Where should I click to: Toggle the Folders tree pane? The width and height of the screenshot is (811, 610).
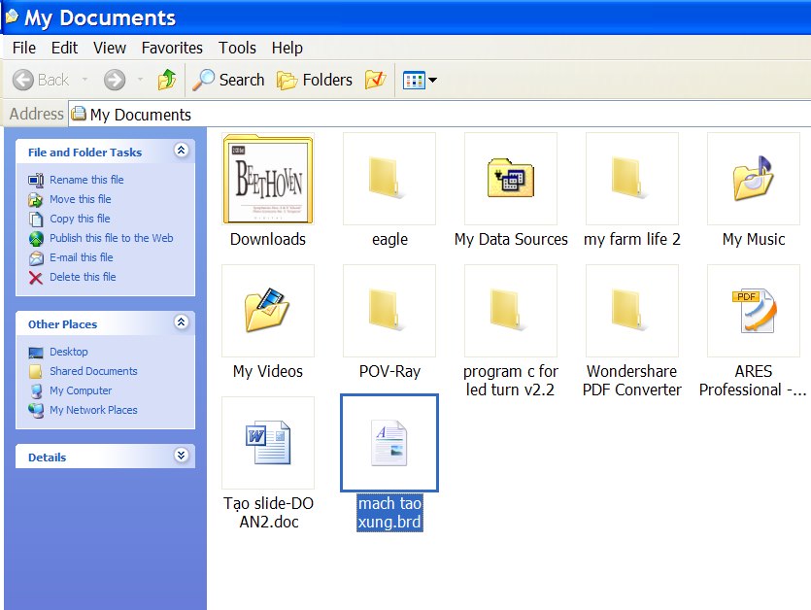(315, 80)
